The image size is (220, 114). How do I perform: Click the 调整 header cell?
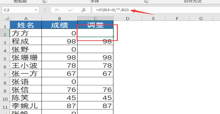95,25
